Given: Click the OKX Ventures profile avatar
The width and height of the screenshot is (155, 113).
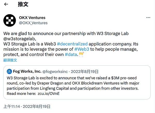Looking at the screenshot, I should click(x=9, y=20).
